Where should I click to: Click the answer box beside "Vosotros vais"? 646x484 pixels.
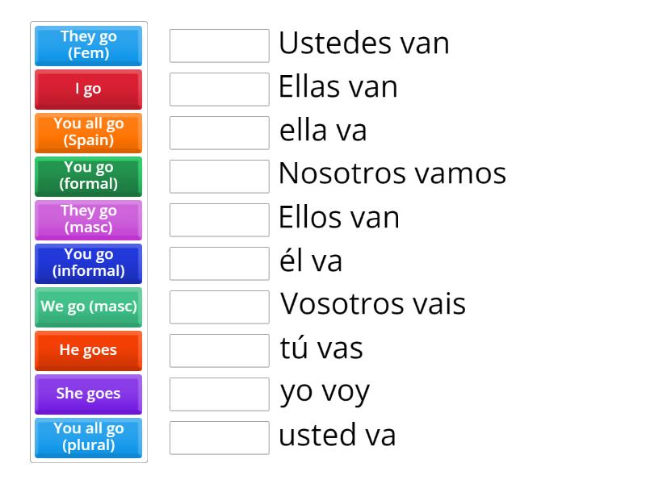tap(219, 307)
